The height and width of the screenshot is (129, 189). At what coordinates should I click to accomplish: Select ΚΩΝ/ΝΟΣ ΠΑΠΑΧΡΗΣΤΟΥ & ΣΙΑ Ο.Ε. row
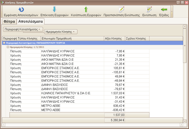tap(72, 93)
